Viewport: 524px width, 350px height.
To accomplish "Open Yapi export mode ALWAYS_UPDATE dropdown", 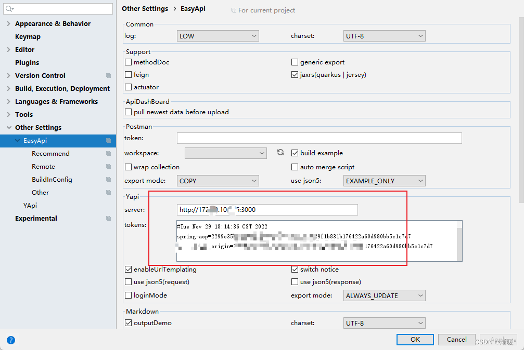I will [385, 295].
